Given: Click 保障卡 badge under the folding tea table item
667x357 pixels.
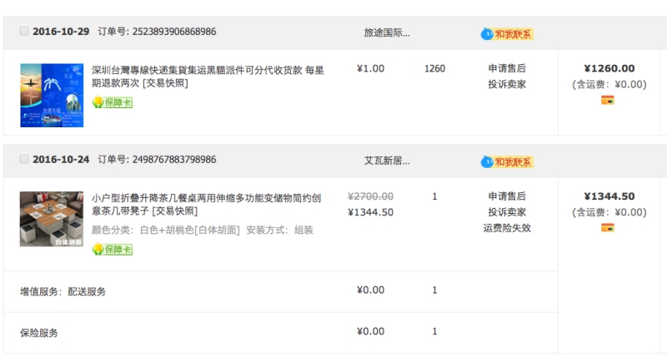Looking at the screenshot, I should point(113,249).
